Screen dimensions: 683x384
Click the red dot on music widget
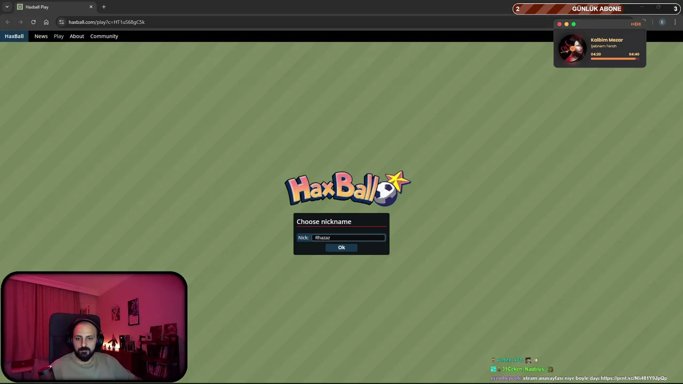tap(559, 24)
